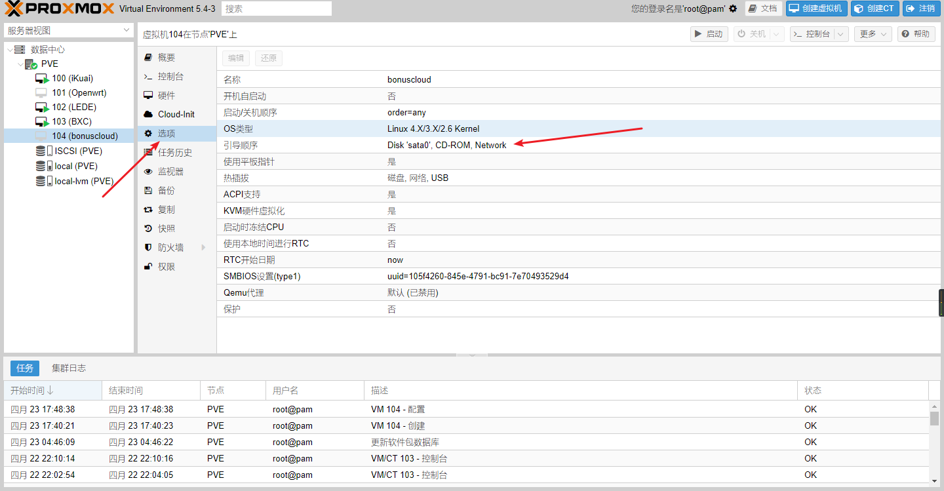
Task: Open 任务历史 task history
Action: tap(177, 153)
